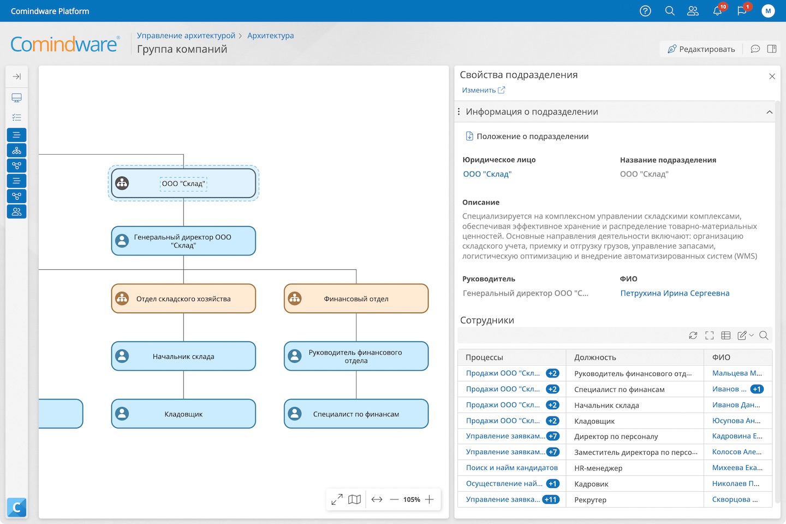Select the ООО "Склад" diagram node
This screenshot has height=524, width=786.
pos(183,184)
